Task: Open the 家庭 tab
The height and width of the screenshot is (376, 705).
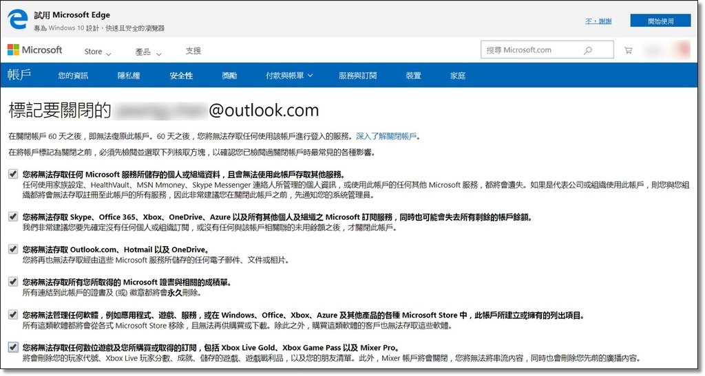Action: [458, 76]
